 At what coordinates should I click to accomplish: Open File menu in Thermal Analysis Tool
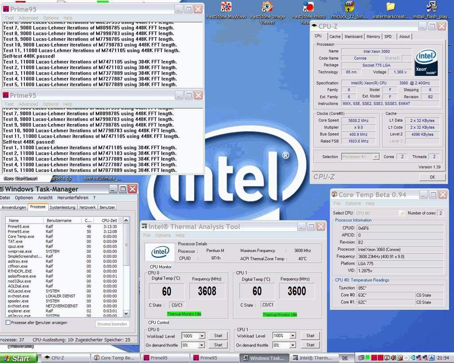tap(147, 235)
